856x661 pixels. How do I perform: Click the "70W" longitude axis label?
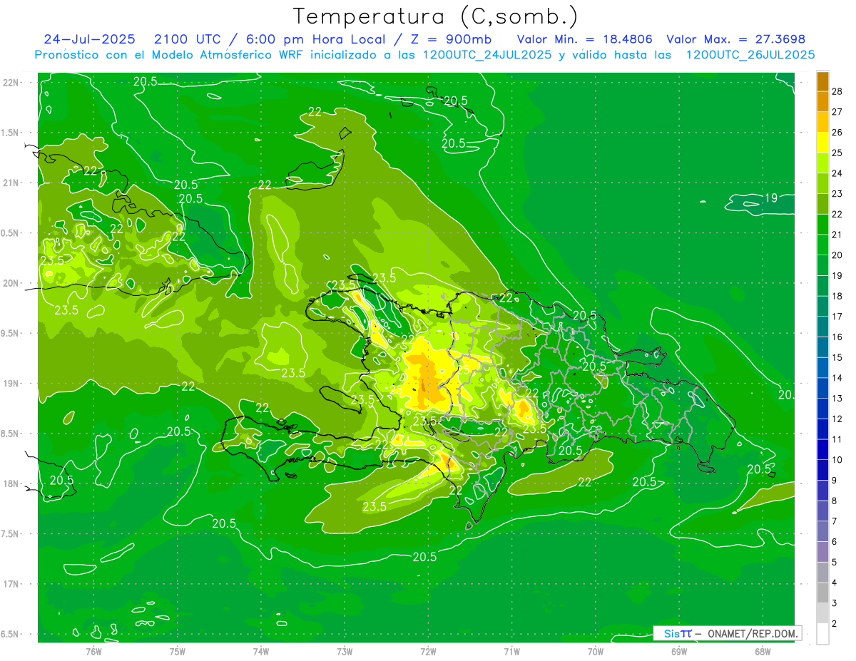(595, 652)
